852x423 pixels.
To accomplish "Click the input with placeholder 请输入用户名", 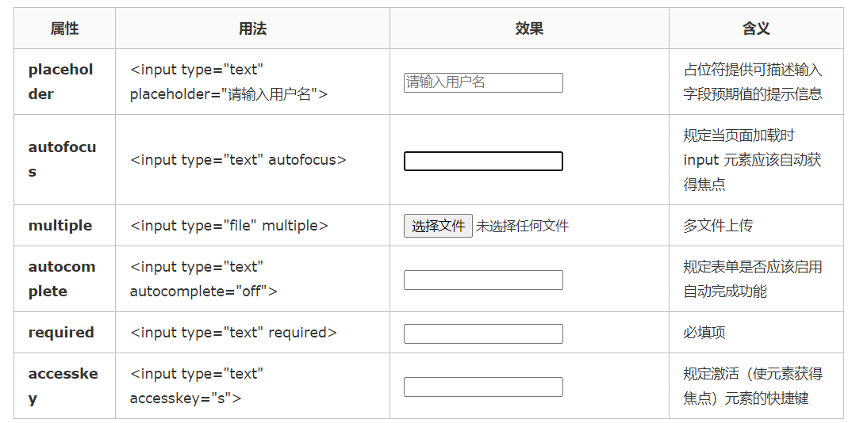I will tap(483, 82).
